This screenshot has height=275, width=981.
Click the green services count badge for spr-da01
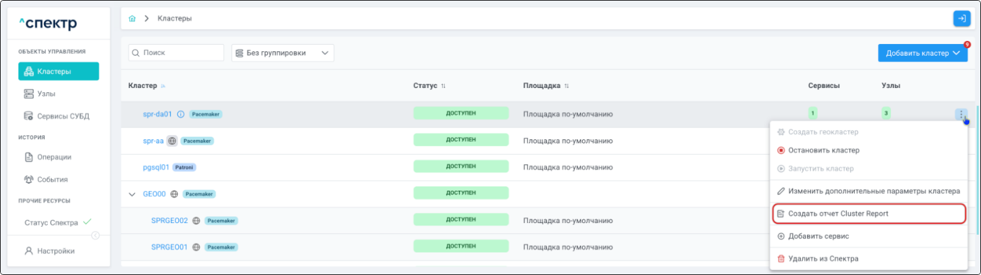click(813, 113)
